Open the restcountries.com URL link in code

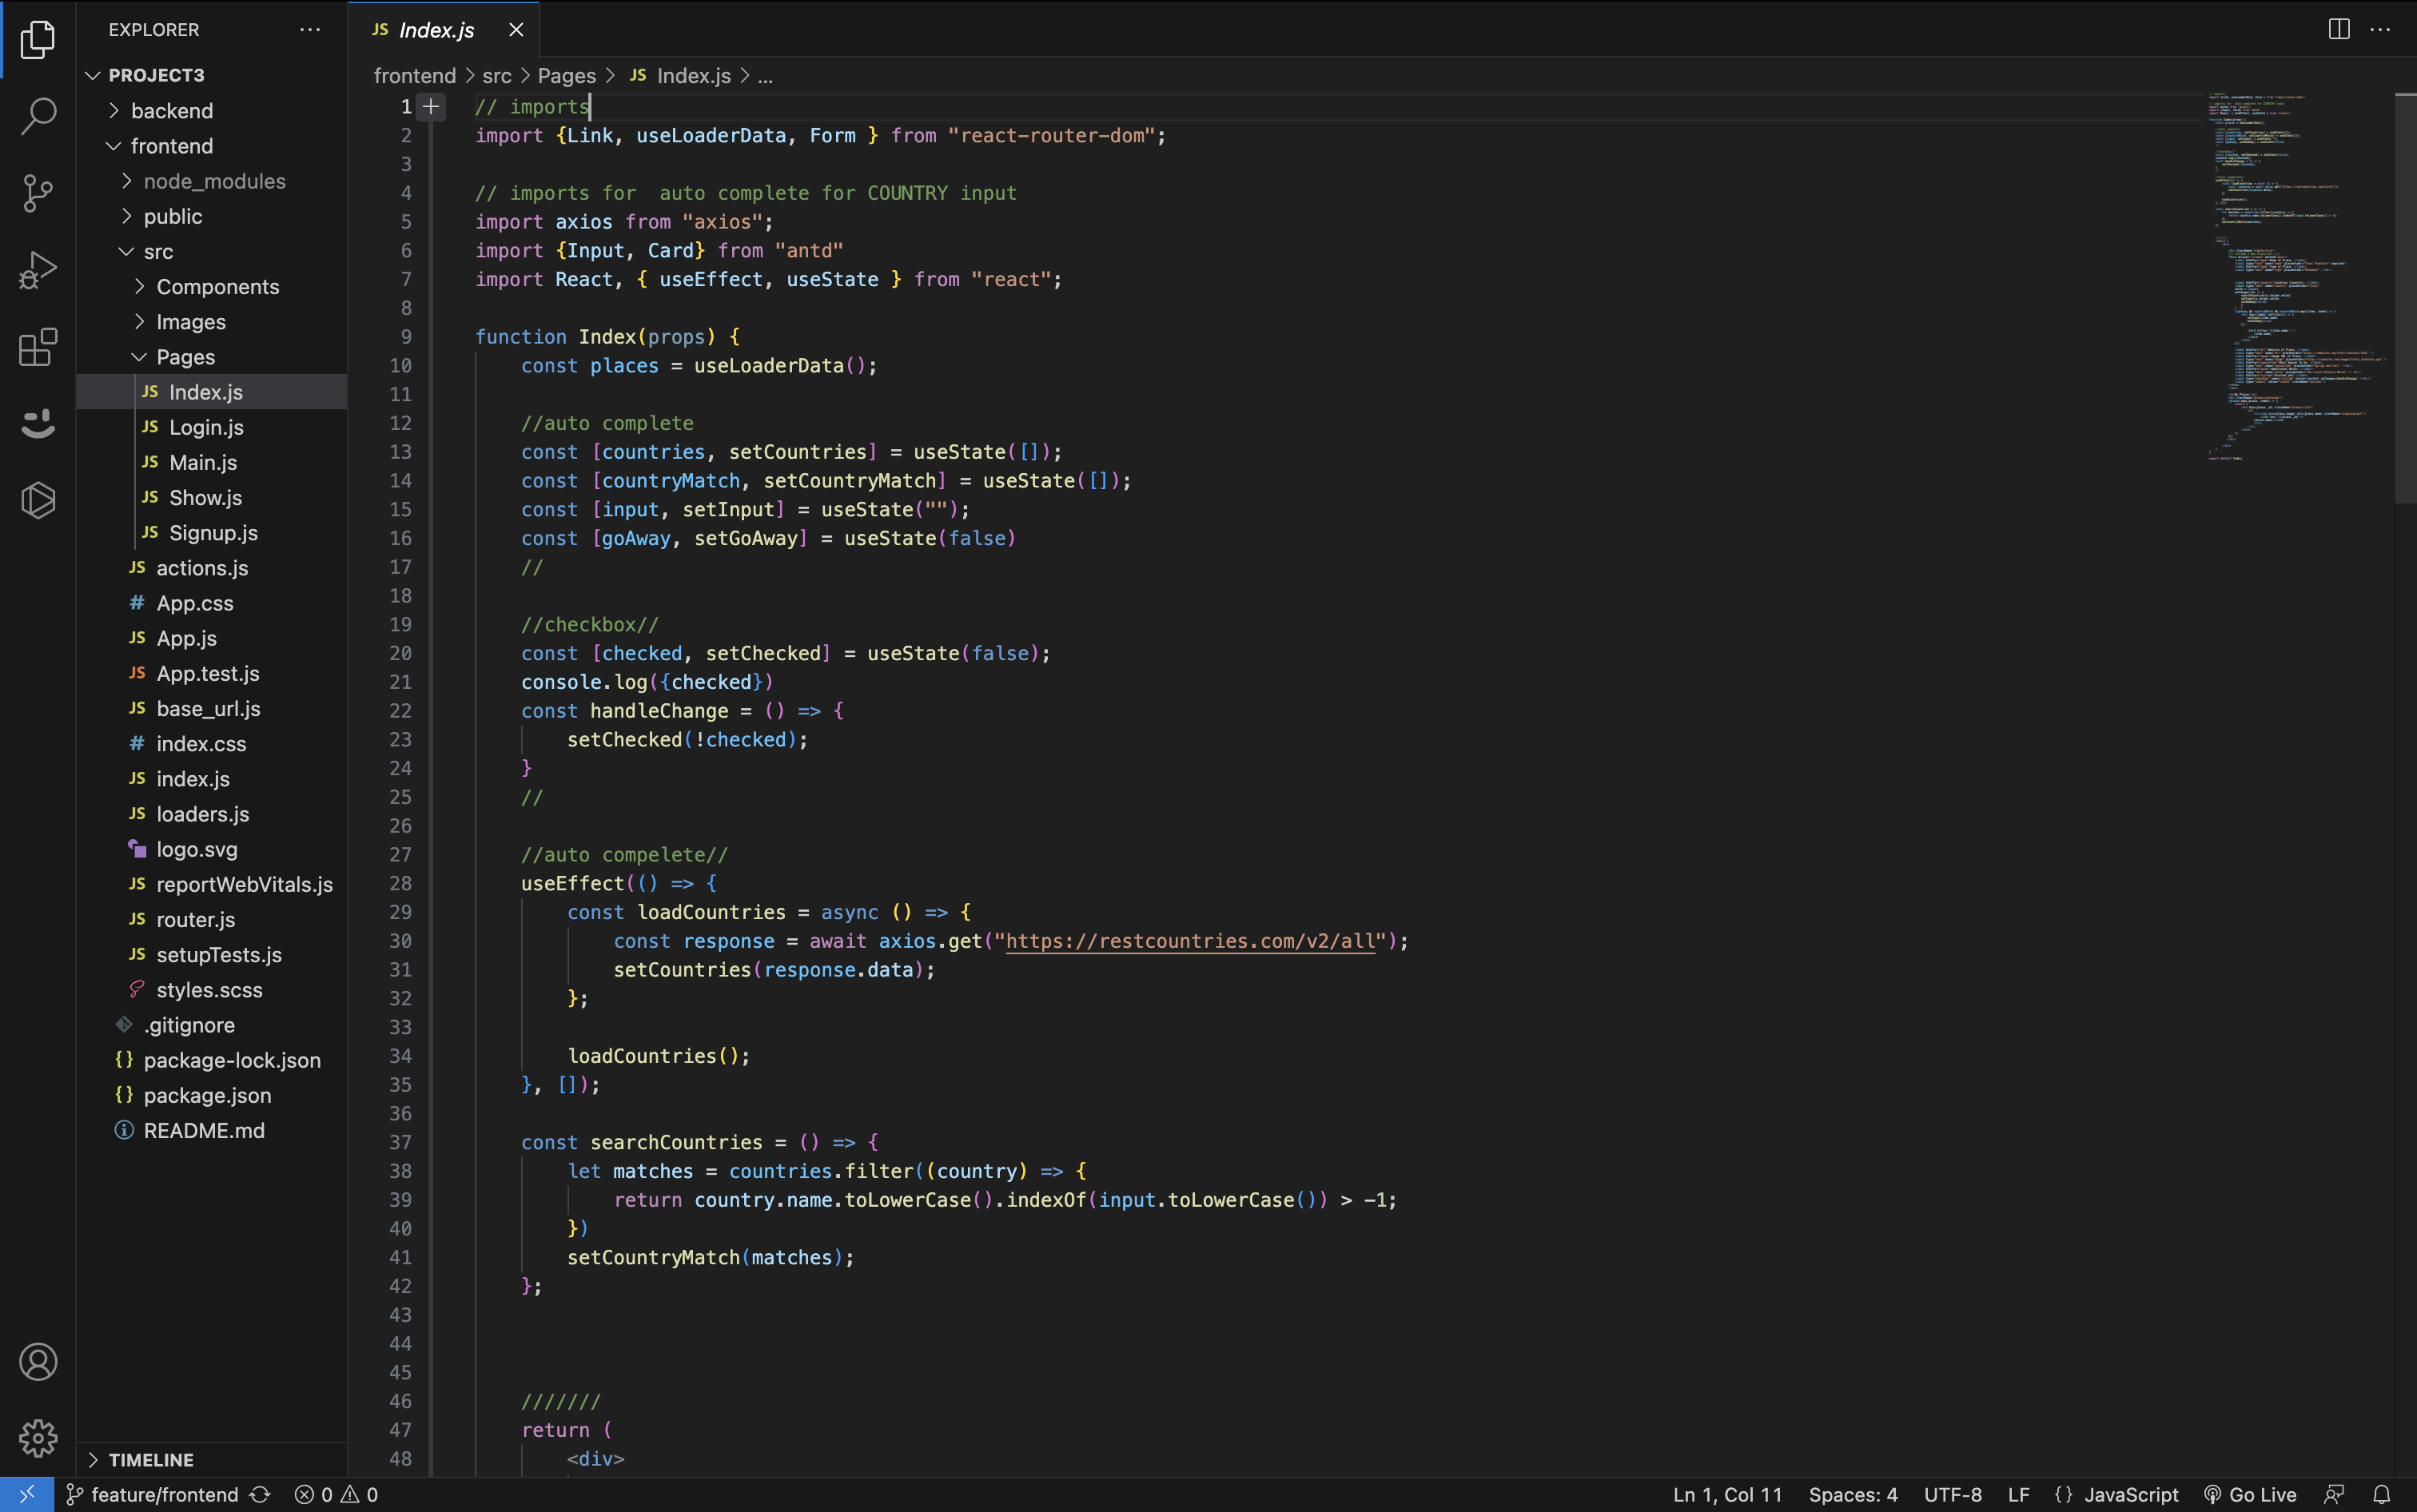[1189, 941]
